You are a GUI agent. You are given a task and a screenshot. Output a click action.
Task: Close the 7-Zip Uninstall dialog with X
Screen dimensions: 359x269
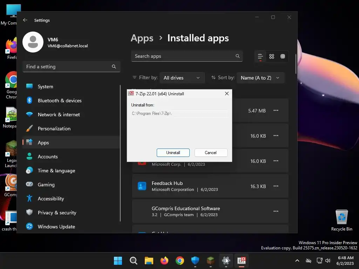click(x=227, y=94)
